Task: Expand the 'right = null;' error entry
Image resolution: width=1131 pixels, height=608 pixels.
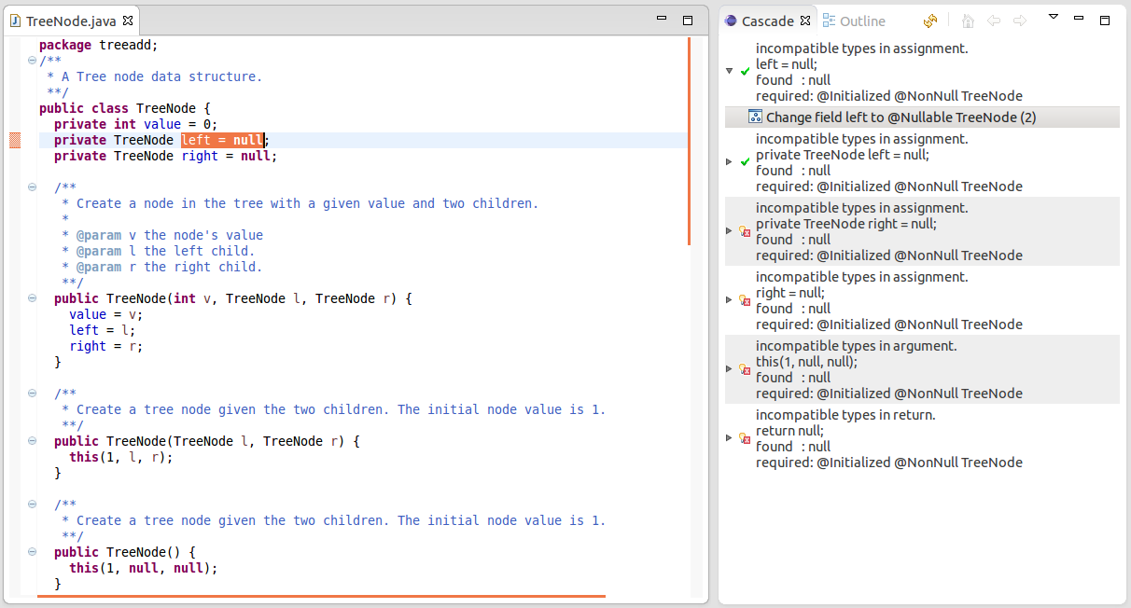Action: click(x=730, y=300)
